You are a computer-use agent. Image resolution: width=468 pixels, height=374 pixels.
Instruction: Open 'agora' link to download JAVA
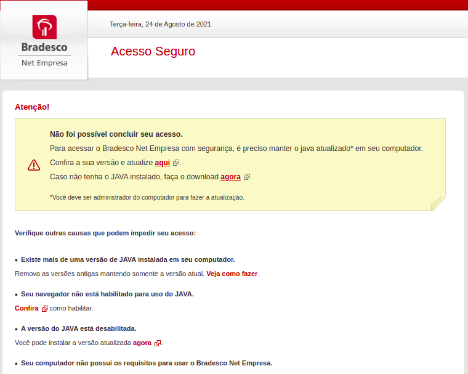pos(230,177)
